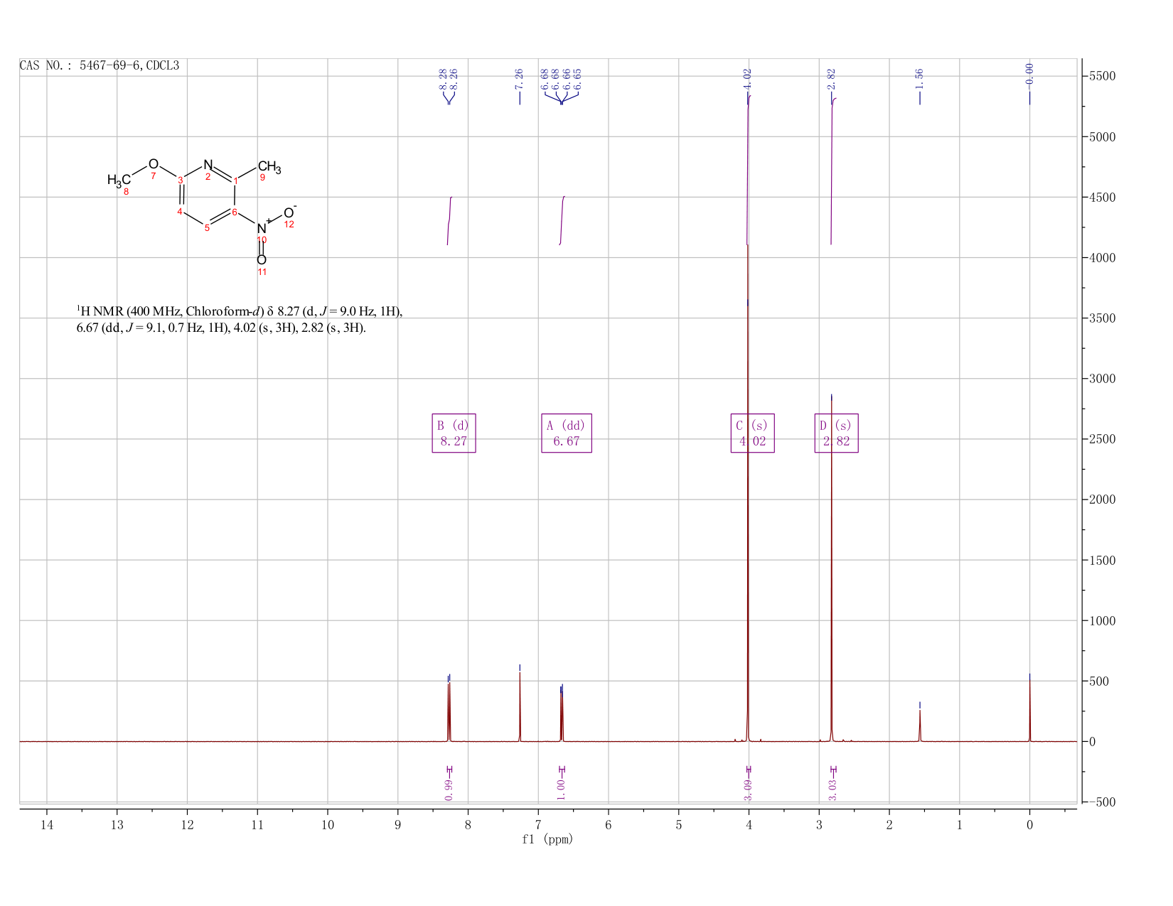
Task: Click the oxygen atom labeled 11
Action: click(x=262, y=260)
